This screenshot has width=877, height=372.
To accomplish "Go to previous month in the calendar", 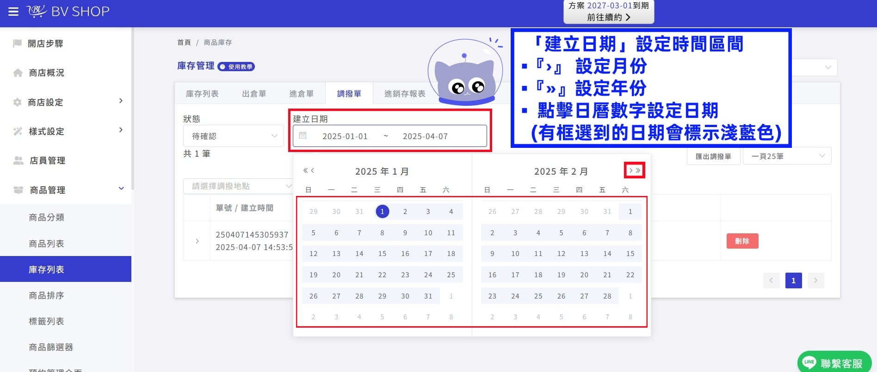I will pos(313,171).
